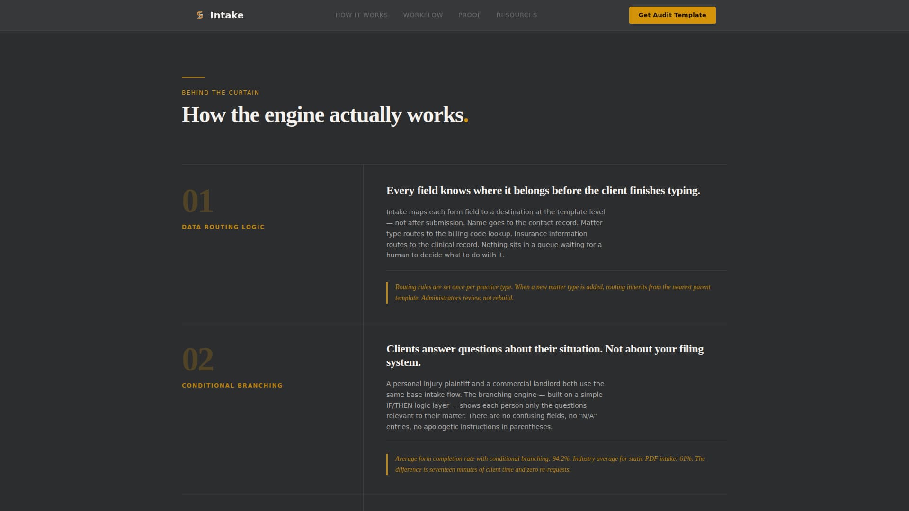Click the CONDITIONAL BRANCHING label
The image size is (909, 511).
232,385
